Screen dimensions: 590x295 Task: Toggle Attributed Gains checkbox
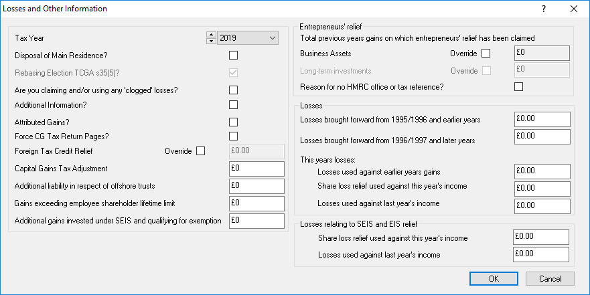pos(233,122)
